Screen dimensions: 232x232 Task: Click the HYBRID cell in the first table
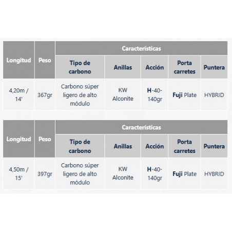click(214, 94)
